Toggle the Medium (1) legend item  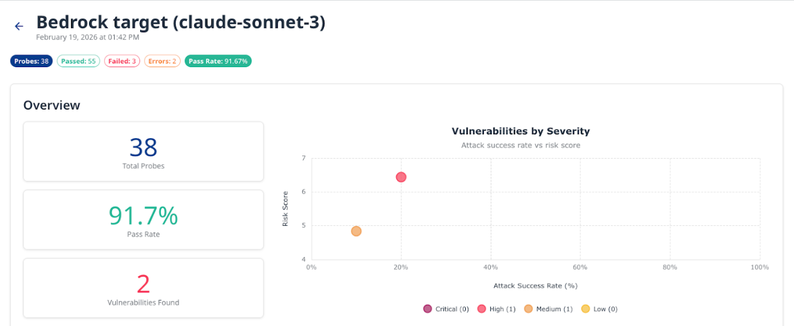[548, 309]
